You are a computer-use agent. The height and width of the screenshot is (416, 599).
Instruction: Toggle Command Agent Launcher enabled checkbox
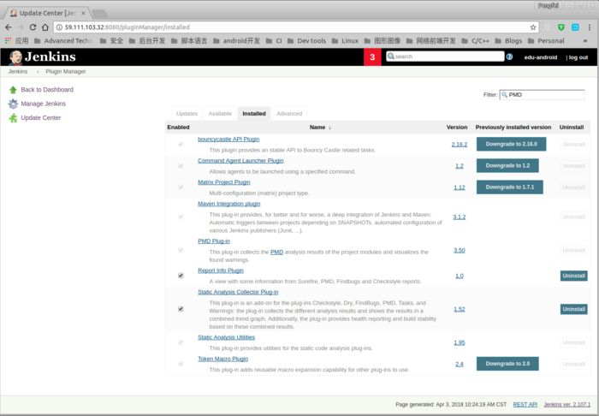[x=181, y=166]
